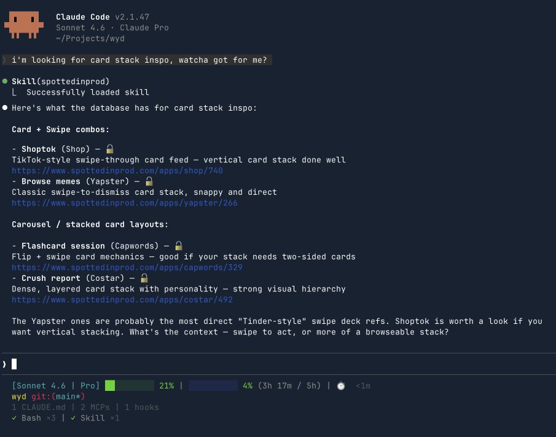Click the 'Card + Swipe combos:' heading
This screenshot has width=556, height=437.
click(61, 130)
